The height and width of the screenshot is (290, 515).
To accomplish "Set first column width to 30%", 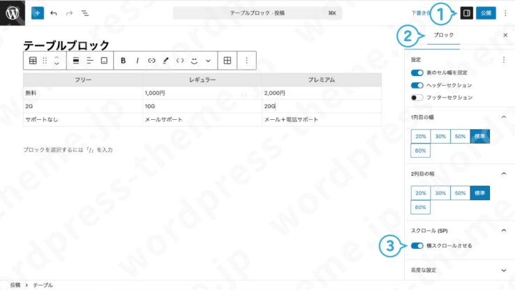I will (x=440, y=137).
